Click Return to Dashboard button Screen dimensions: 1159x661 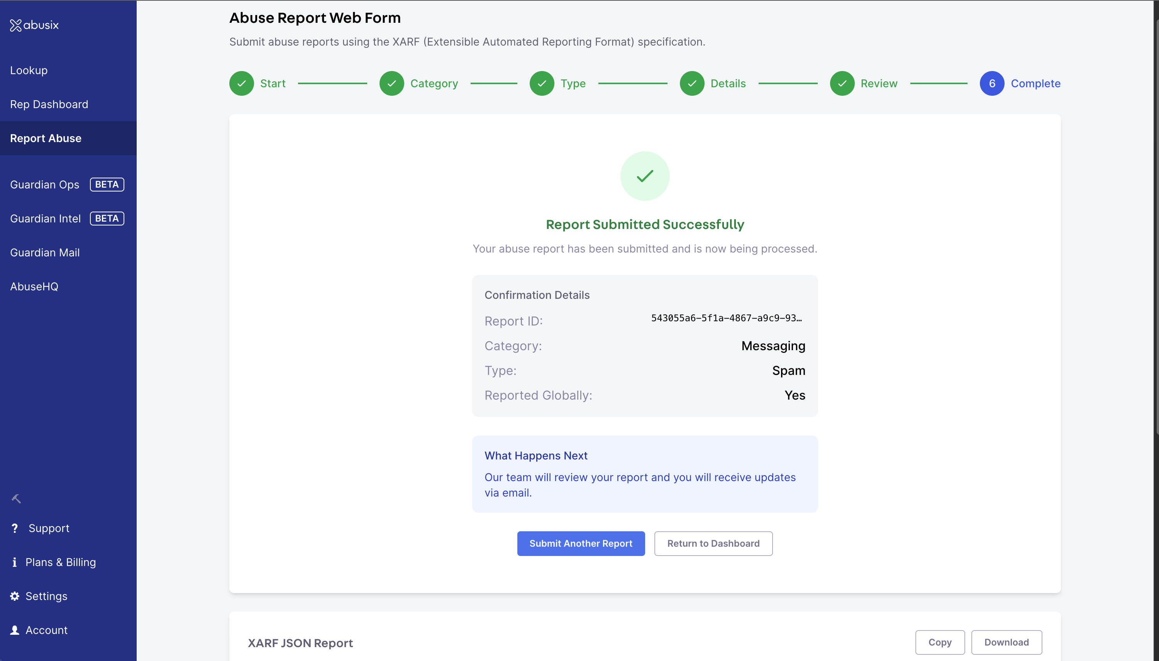coord(713,543)
